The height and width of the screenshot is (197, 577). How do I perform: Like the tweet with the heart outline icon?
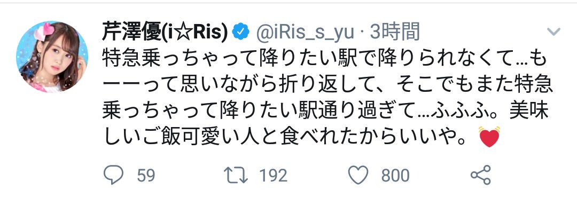(358, 175)
